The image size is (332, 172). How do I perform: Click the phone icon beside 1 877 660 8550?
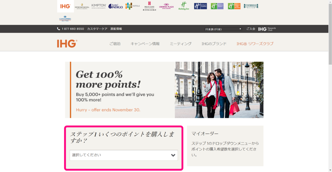(58, 29)
